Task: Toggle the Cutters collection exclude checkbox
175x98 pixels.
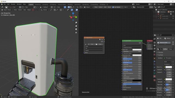Action: tap(171, 14)
